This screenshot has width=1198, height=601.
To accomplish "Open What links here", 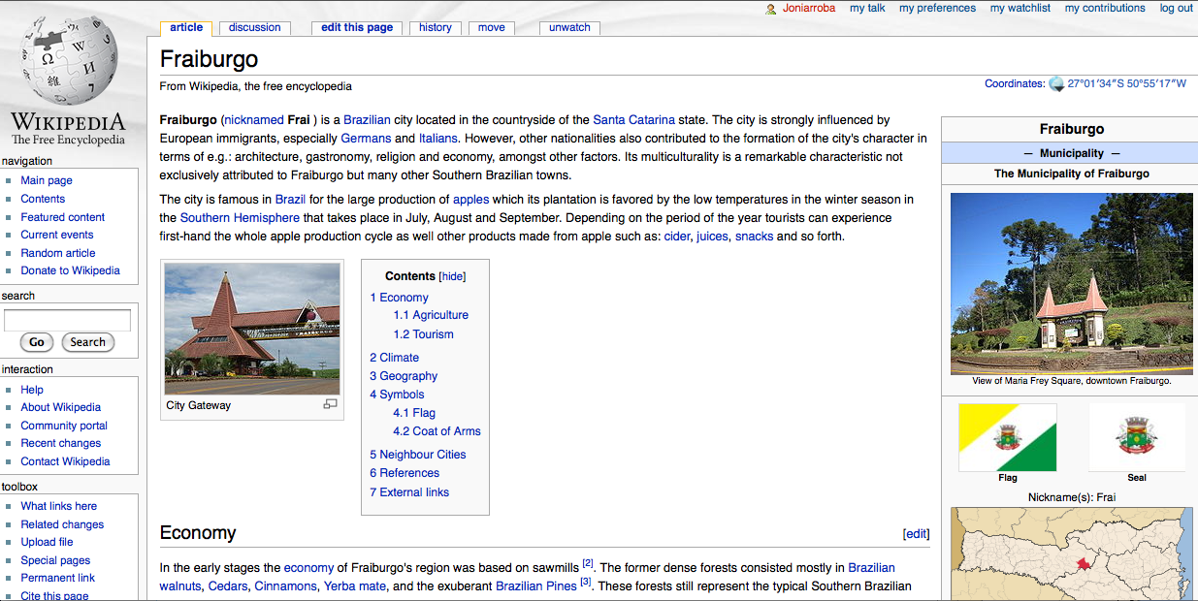I will [59, 506].
